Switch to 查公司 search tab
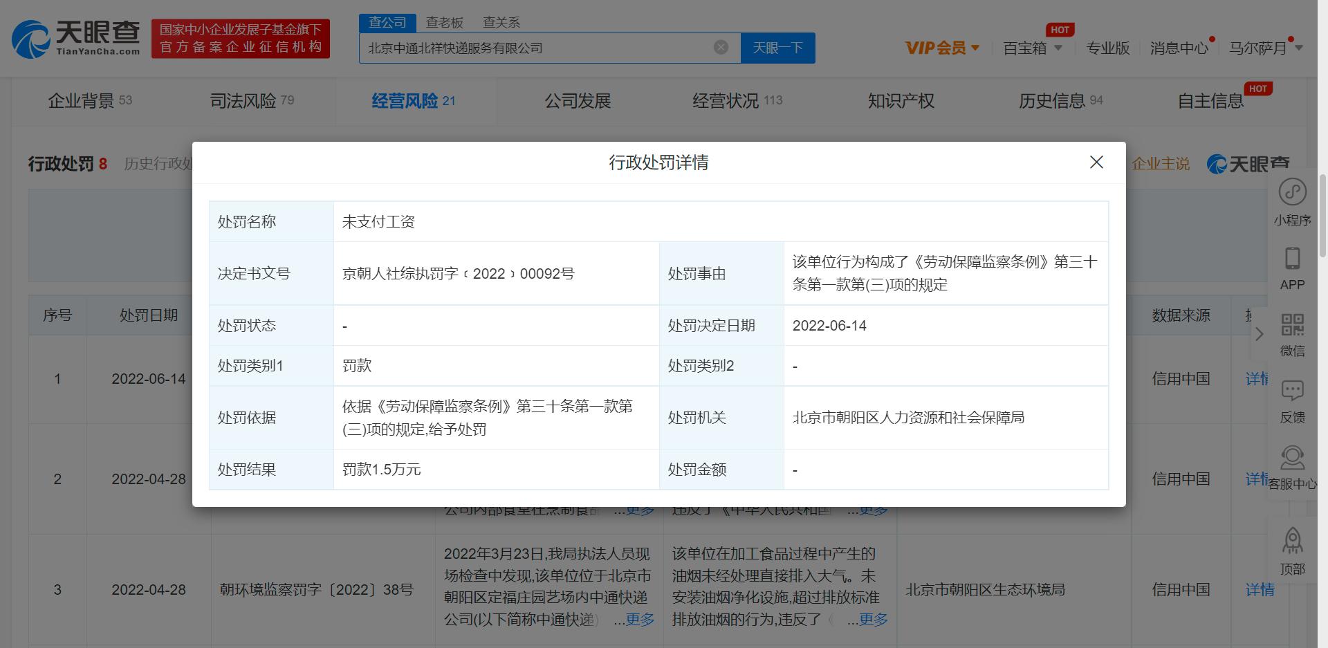 click(x=387, y=23)
